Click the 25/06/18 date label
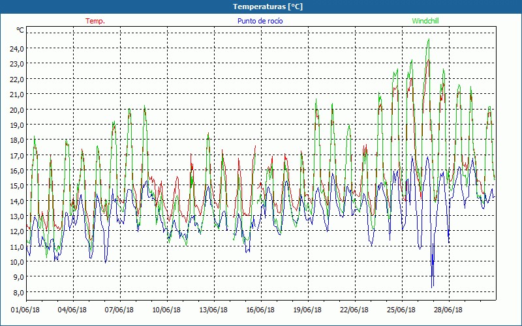The width and height of the screenshot is (522, 326). (x=401, y=310)
